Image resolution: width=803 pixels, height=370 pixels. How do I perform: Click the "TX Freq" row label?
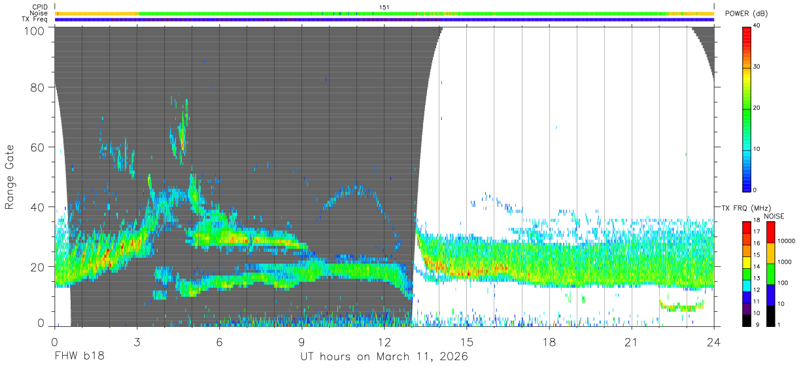tap(35, 20)
